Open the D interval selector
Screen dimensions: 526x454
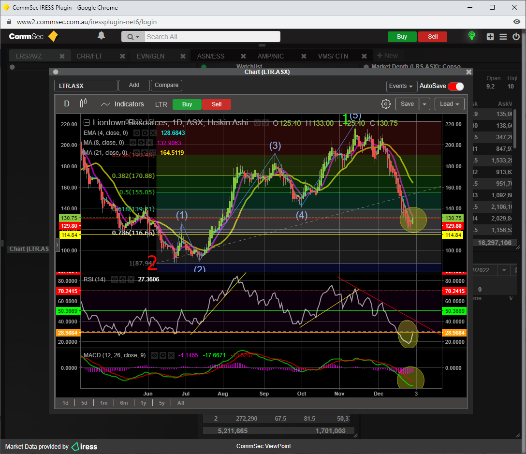pyautogui.click(x=67, y=103)
